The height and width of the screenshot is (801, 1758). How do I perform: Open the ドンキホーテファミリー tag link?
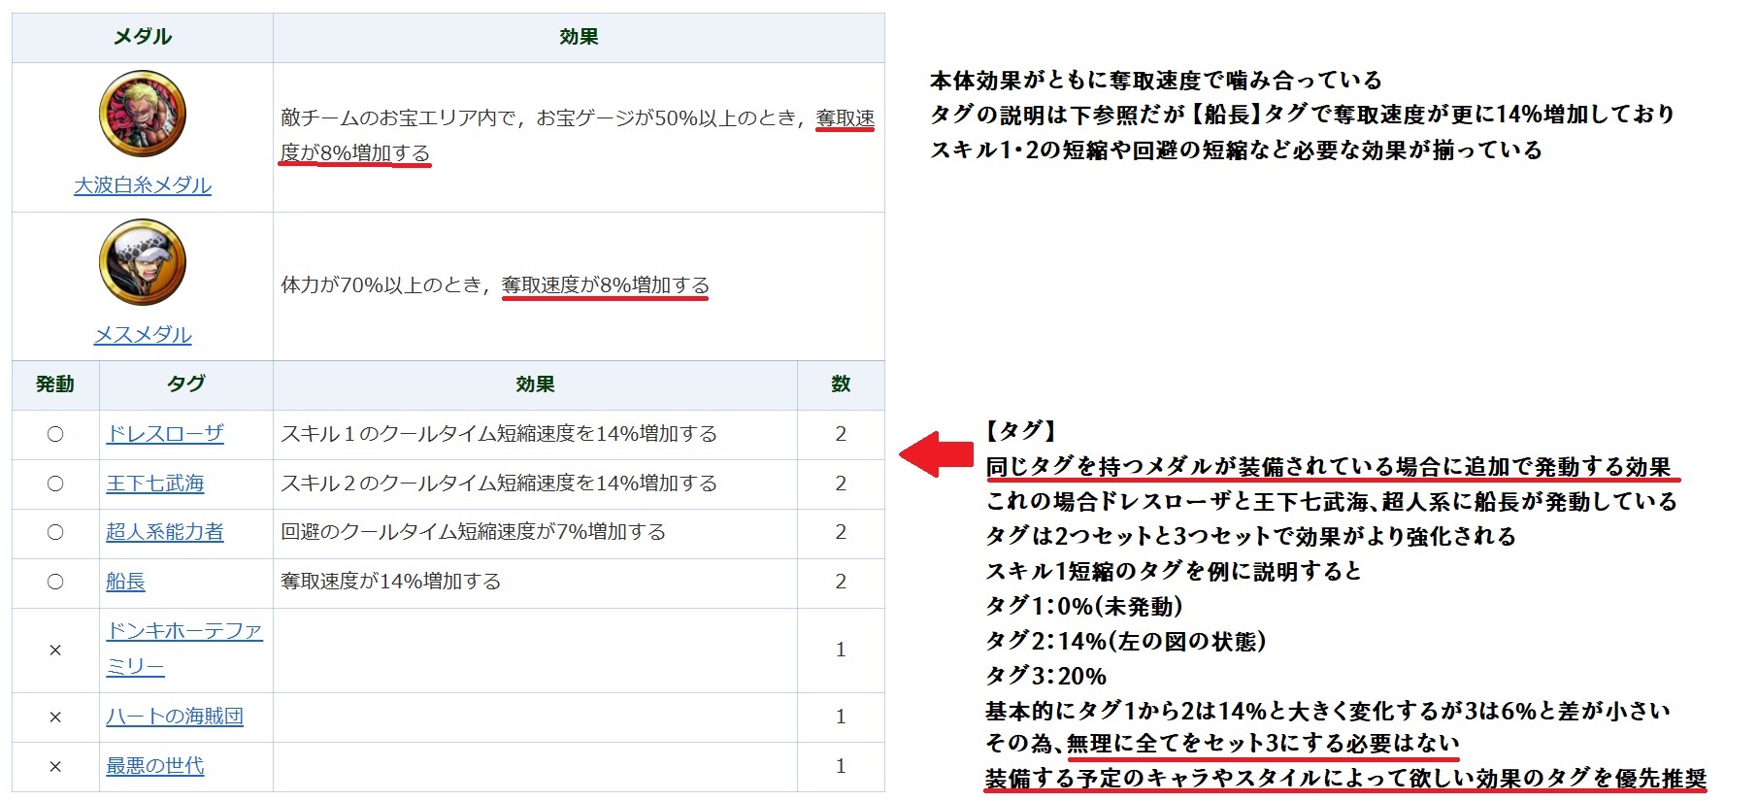184,649
